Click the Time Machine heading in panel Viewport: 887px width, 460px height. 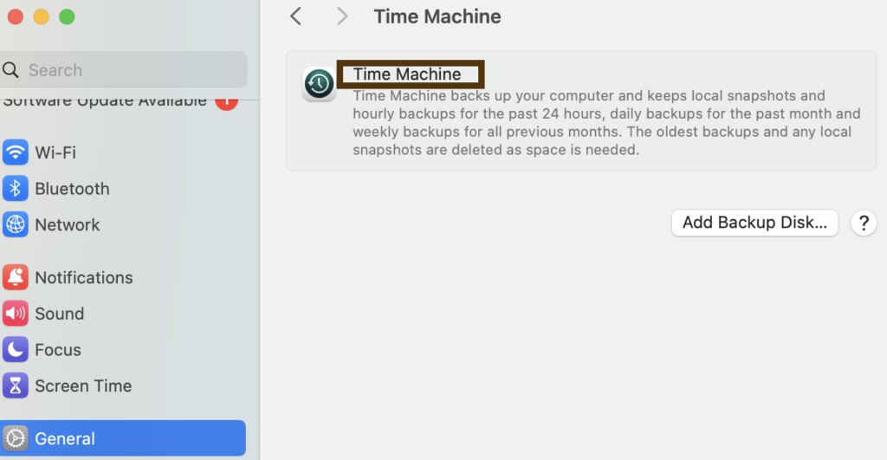[x=407, y=75]
